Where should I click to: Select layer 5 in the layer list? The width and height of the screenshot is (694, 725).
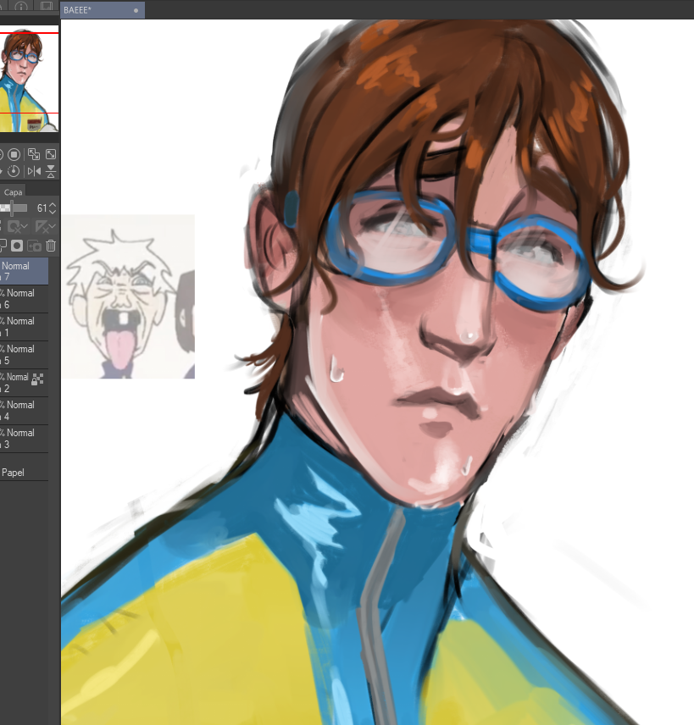click(x=24, y=355)
